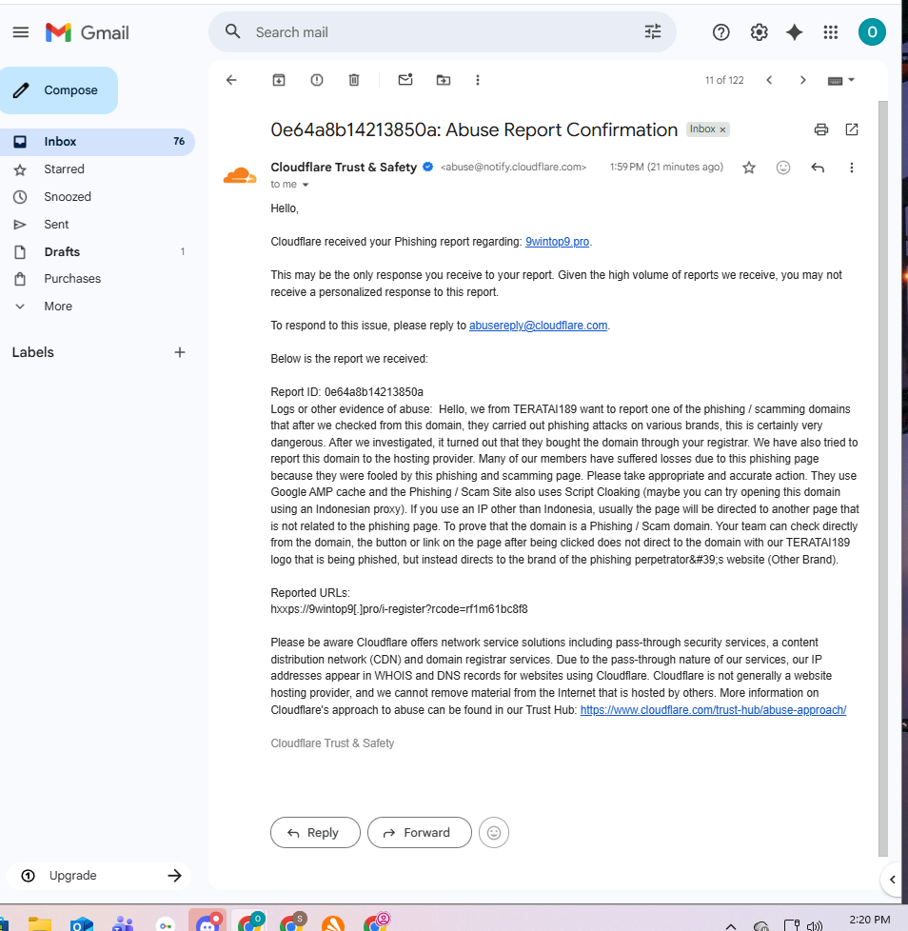Open the Snoozed folder

click(x=97, y=196)
